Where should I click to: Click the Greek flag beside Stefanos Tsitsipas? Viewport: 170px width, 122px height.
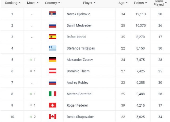tap(52, 48)
